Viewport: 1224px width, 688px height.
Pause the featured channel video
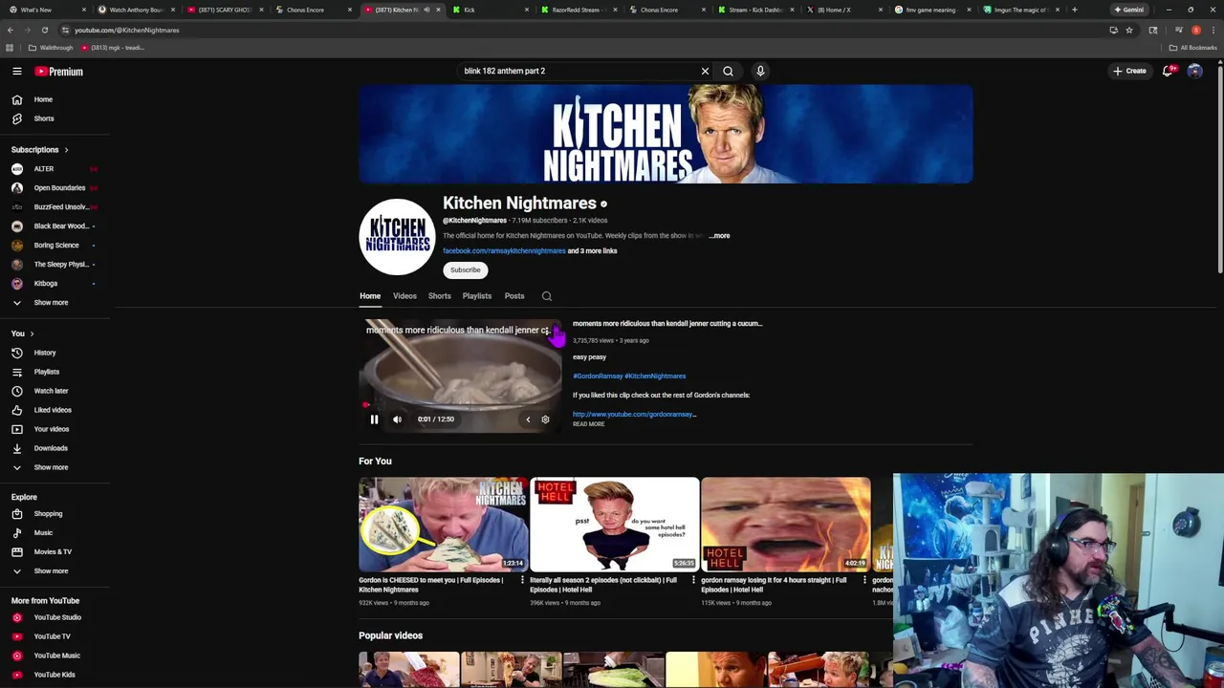(x=374, y=419)
